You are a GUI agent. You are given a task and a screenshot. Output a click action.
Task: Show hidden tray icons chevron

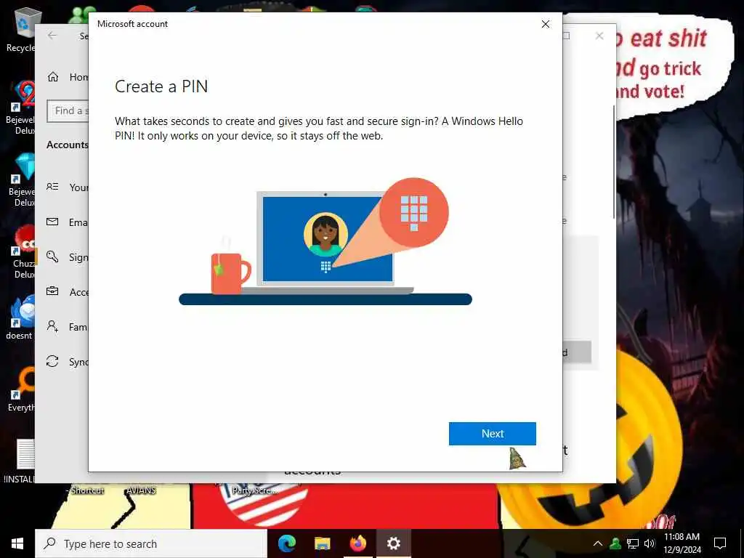598,543
